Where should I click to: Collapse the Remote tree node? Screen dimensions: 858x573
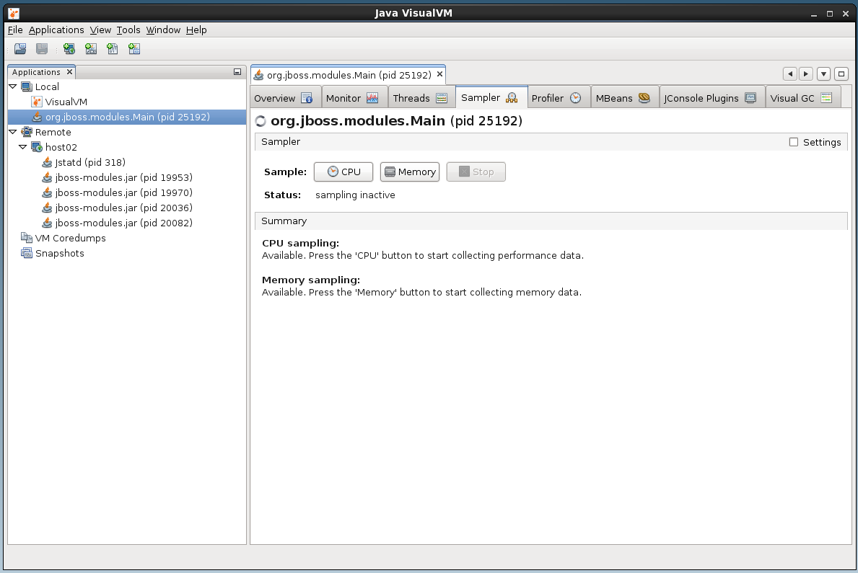[12, 132]
